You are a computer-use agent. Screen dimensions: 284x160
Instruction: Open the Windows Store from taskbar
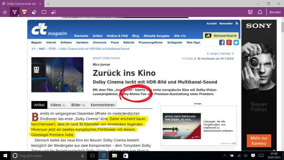click(x=126, y=156)
